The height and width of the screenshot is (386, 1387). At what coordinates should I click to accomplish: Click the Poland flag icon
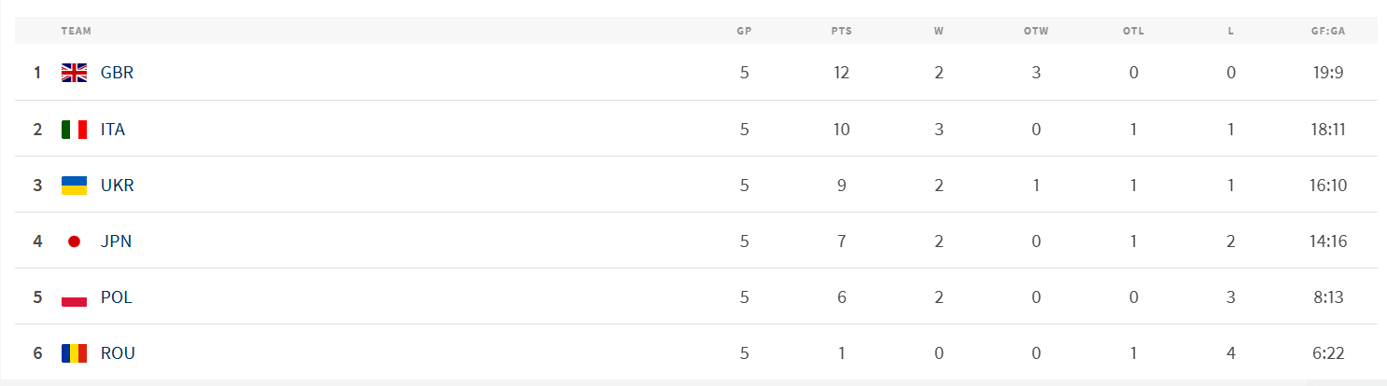click(x=74, y=297)
